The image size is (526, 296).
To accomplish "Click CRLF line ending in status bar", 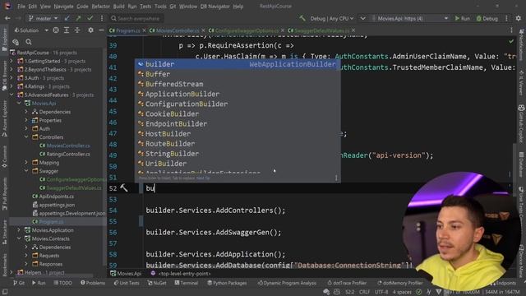I will [x=364, y=292].
